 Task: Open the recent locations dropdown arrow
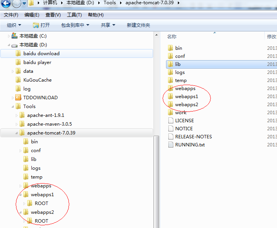24,3
